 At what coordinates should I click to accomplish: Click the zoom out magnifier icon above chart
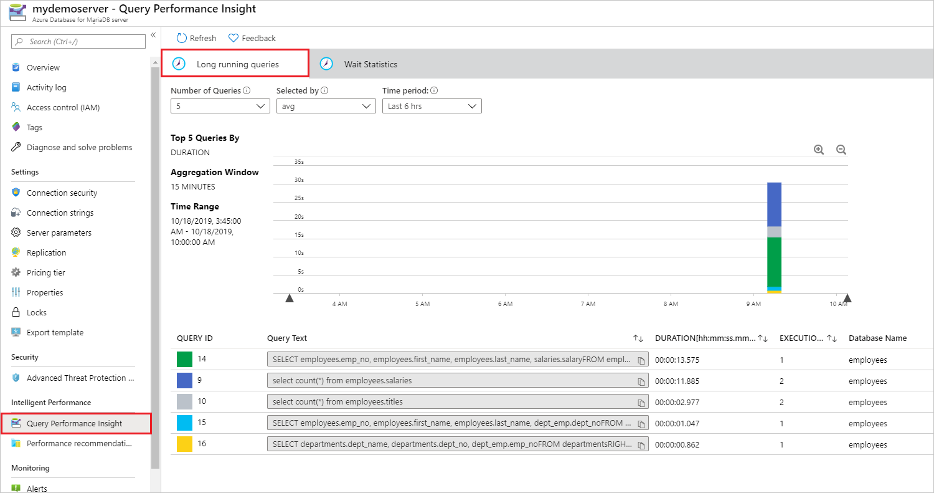tap(841, 150)
